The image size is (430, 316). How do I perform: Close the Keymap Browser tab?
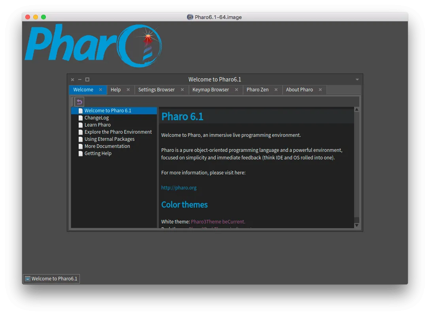click(236, 90)
